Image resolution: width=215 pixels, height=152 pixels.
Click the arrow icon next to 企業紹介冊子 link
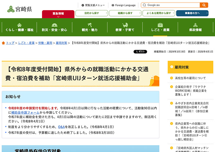pyautogui.click(x=172, y=87)
